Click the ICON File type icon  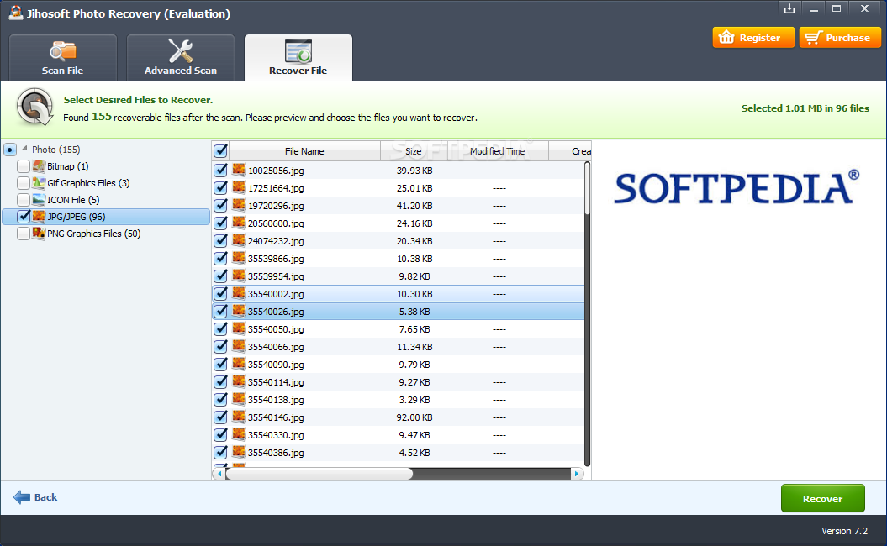(x=39, y=200)
